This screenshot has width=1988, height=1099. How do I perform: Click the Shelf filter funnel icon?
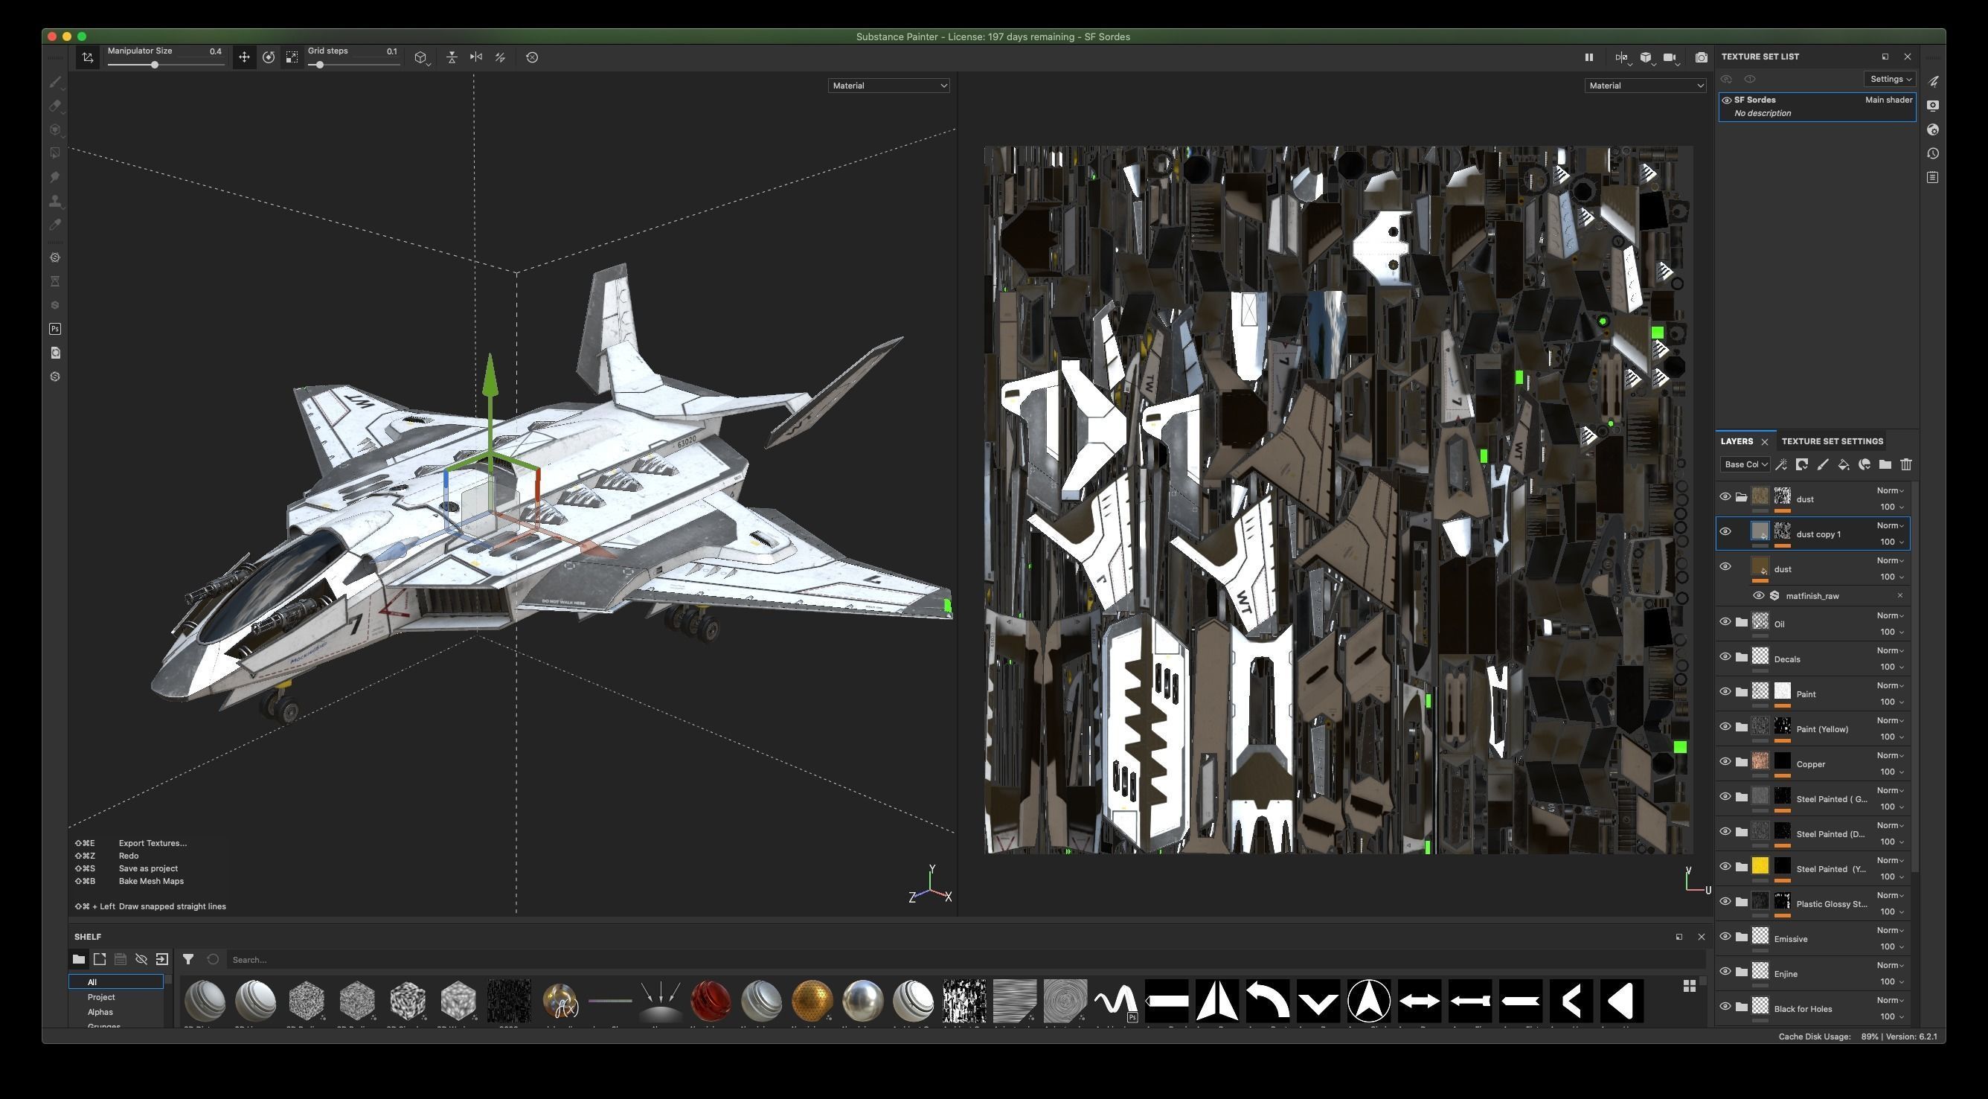[x=188, y=959]
